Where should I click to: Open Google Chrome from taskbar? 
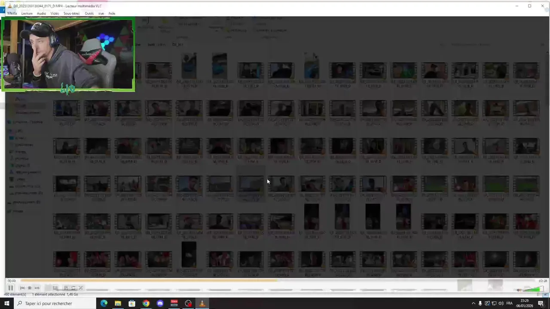(x=146, y=303)
